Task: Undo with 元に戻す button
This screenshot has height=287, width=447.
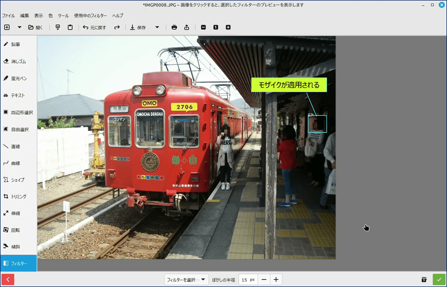Action: (x=94, y=27)
